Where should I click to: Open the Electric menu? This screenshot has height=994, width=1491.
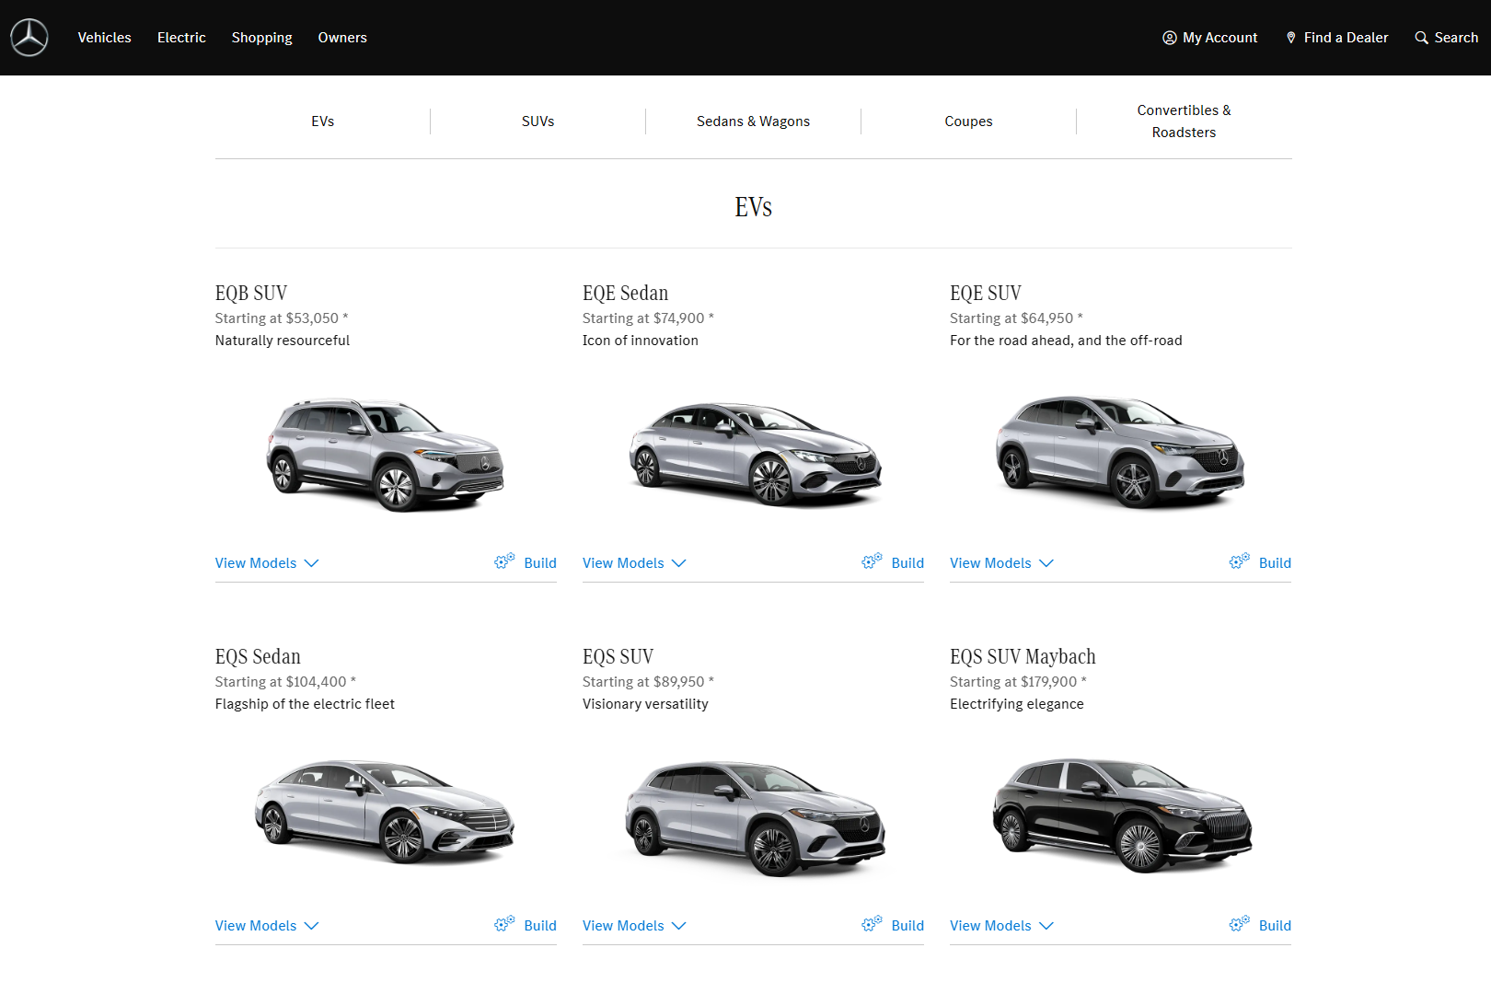pyautogui.click(x=181, y=38)
